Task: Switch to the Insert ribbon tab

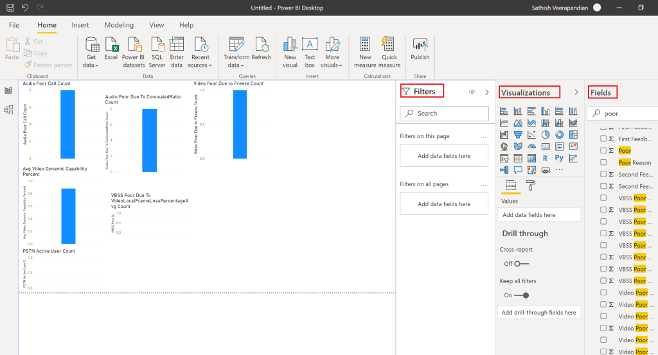Action: click(x=80, y=25)
